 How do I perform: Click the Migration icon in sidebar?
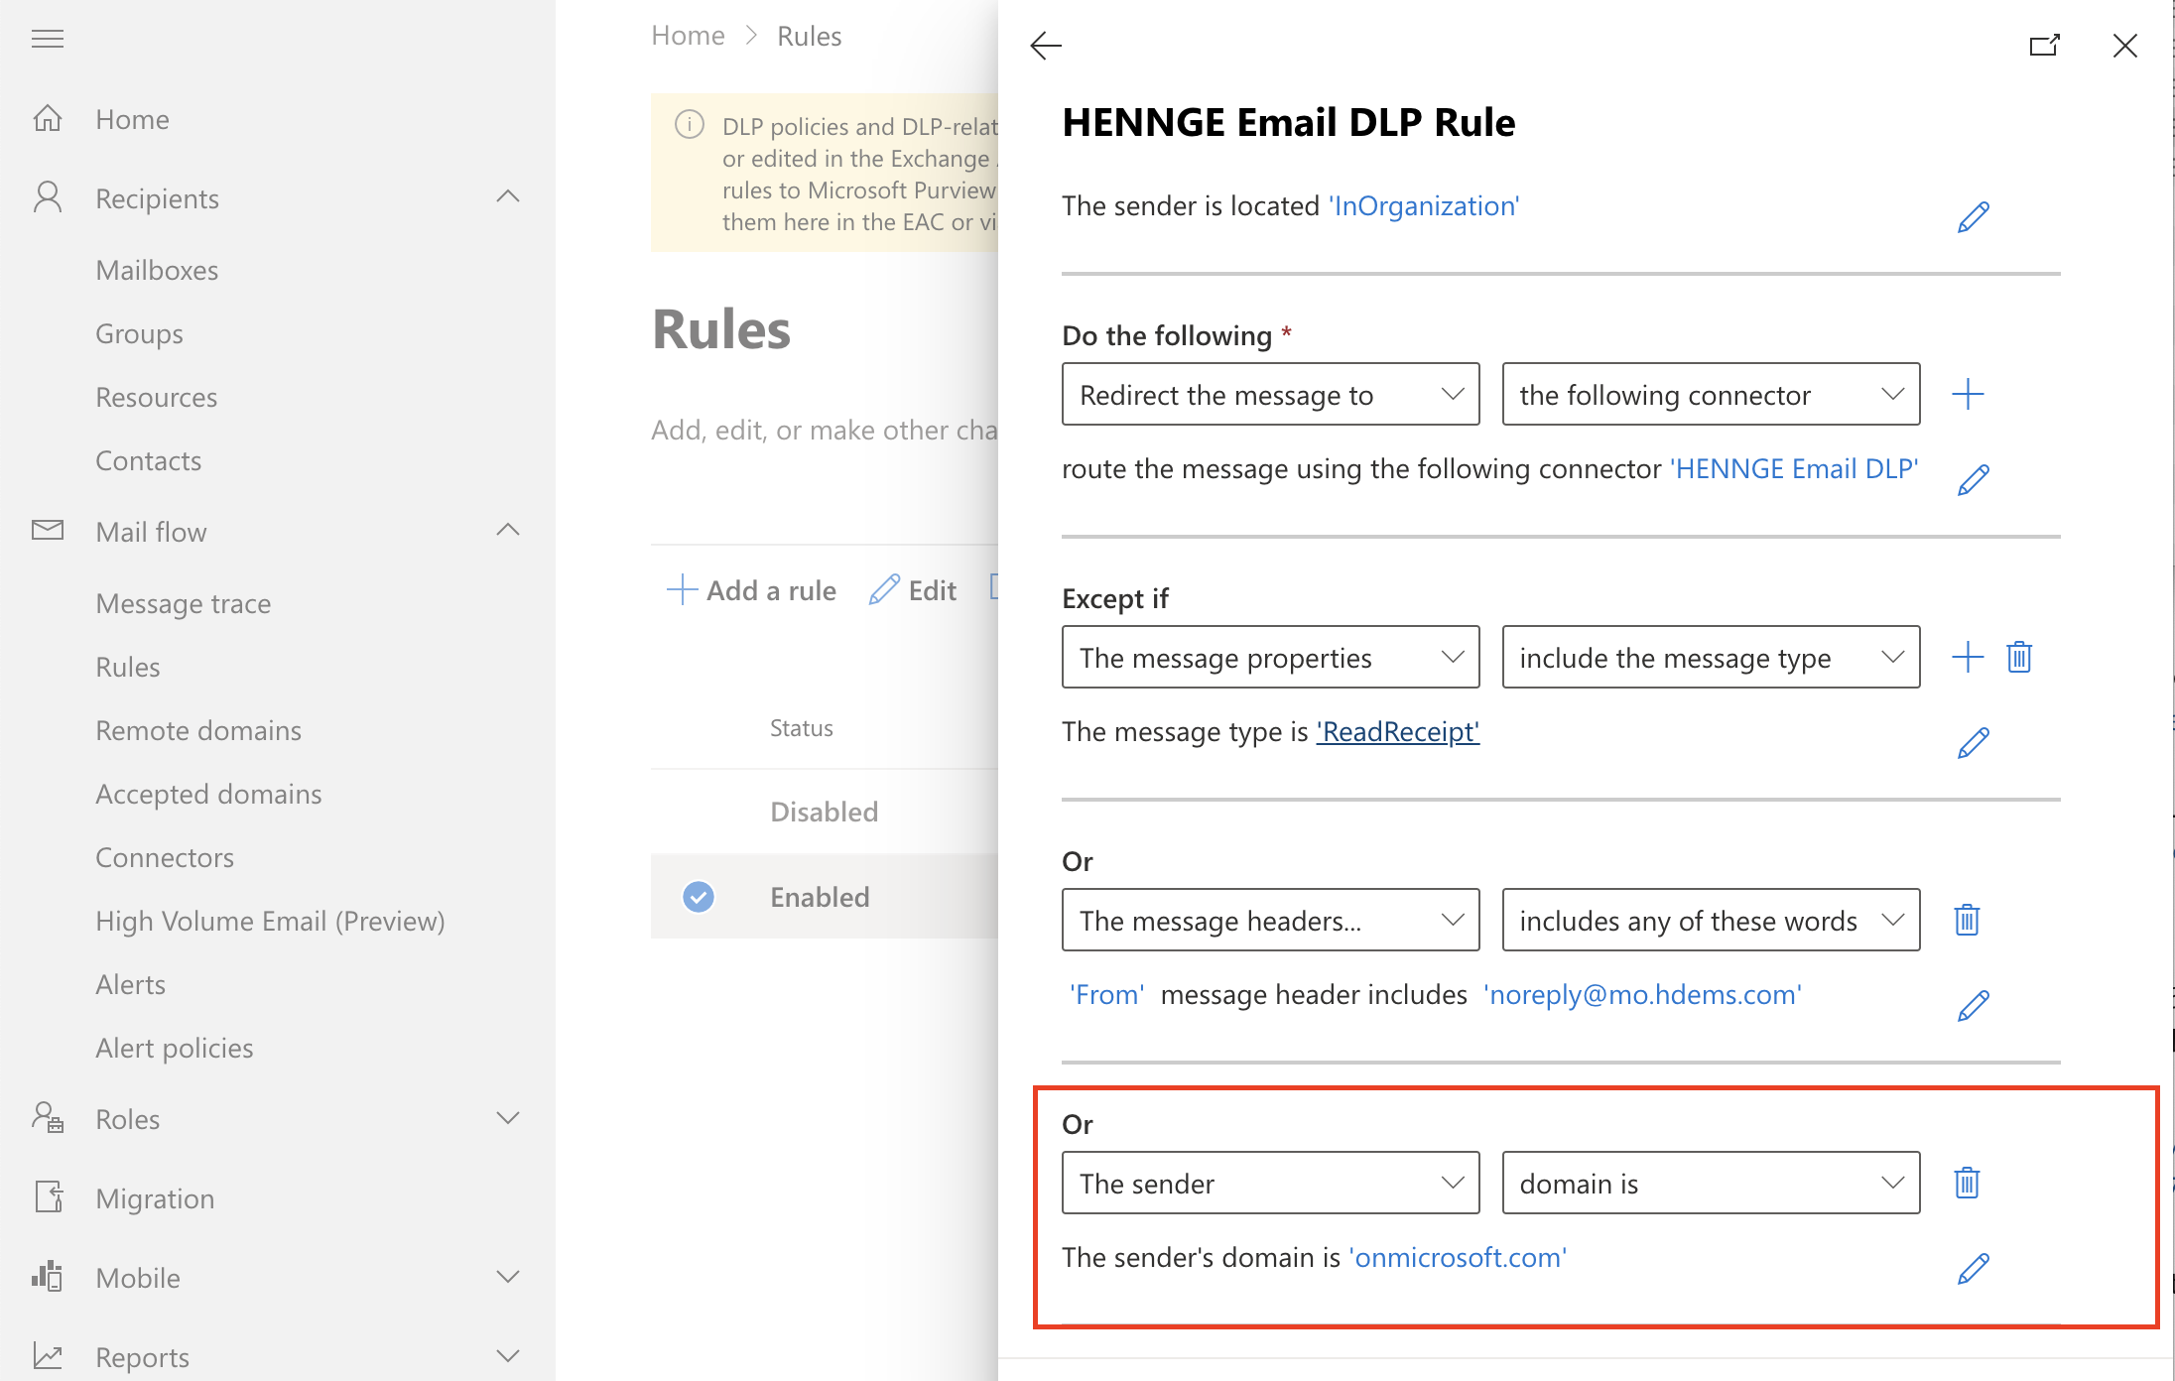pos(48,1197)
